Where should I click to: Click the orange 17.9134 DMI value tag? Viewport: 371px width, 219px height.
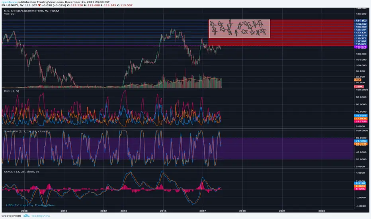361,118
